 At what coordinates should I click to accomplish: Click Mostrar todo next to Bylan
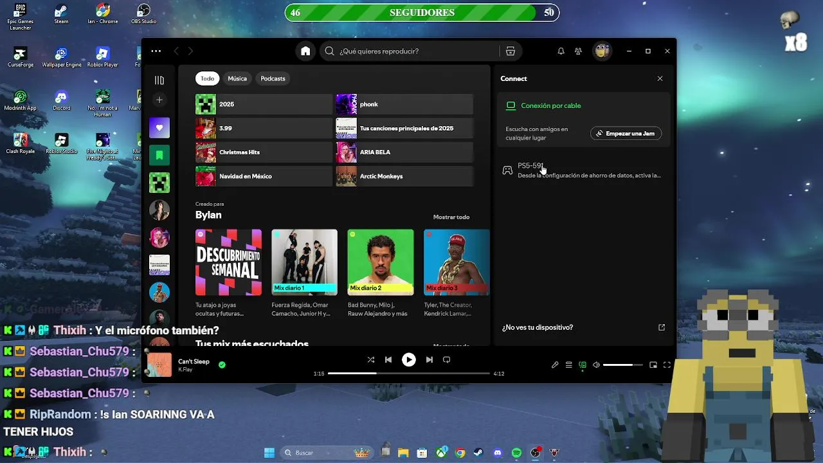[451, 217]
